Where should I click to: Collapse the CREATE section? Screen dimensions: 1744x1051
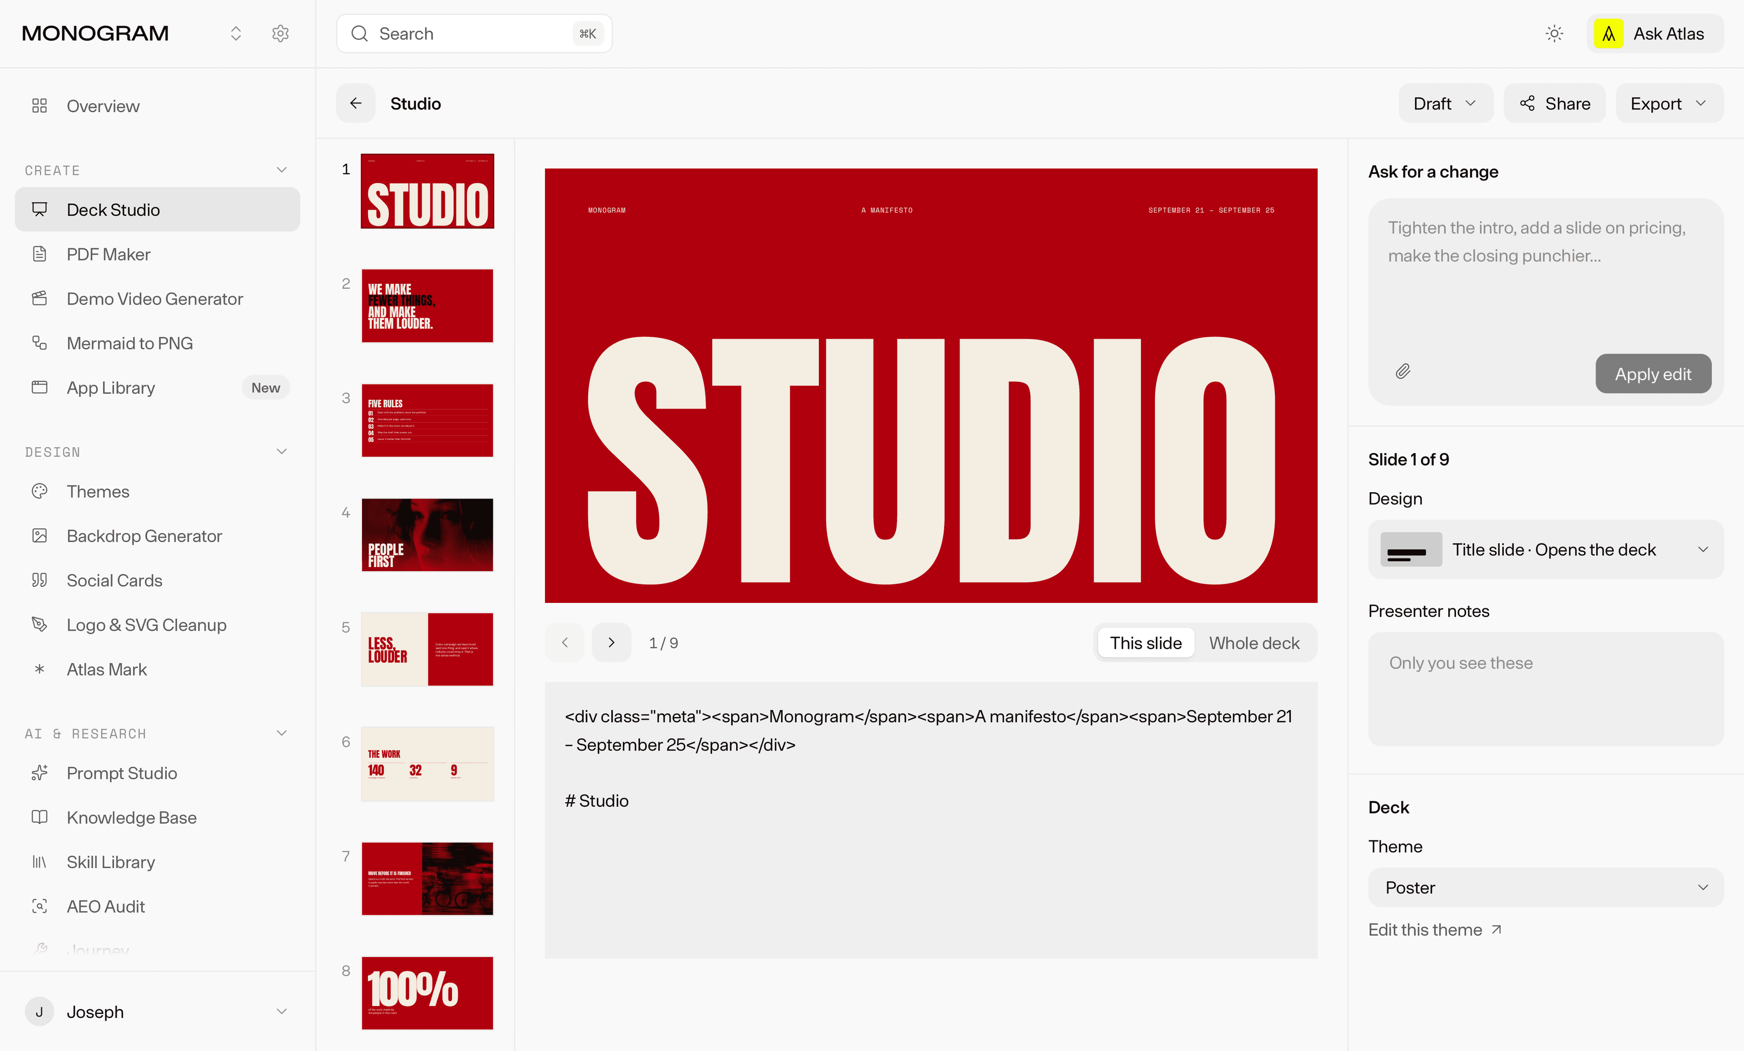click(x=282, y=170)
